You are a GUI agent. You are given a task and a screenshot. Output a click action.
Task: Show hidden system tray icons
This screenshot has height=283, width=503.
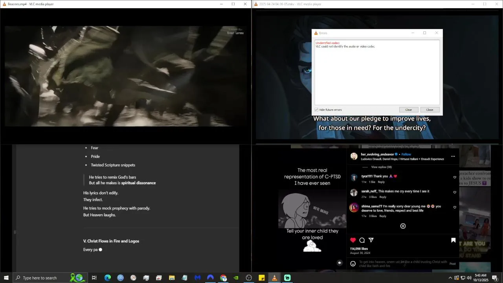point(450,278)
